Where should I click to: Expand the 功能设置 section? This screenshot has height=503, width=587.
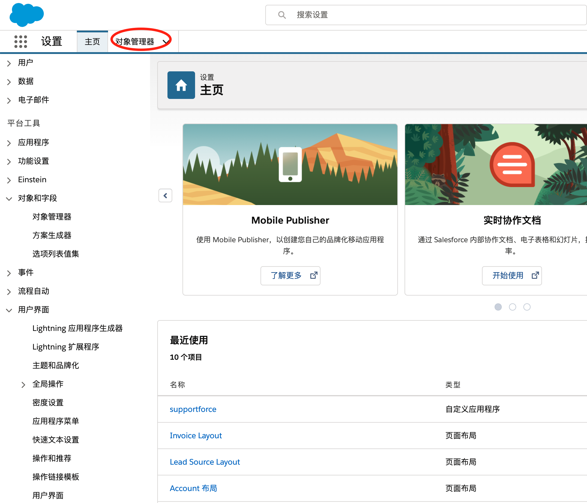[9, 161]
